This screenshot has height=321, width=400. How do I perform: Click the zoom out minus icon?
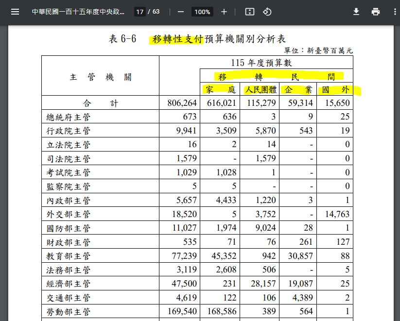181,12
